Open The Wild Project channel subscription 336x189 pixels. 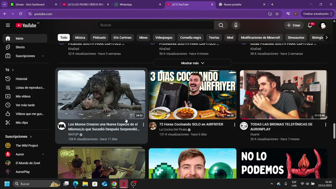tap(25, 145)
